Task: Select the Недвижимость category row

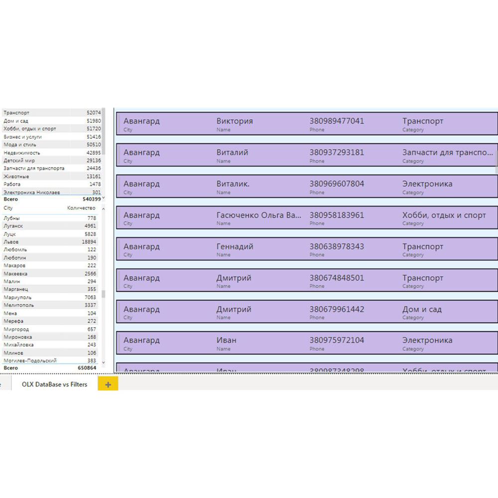Action: pos(52,152)
